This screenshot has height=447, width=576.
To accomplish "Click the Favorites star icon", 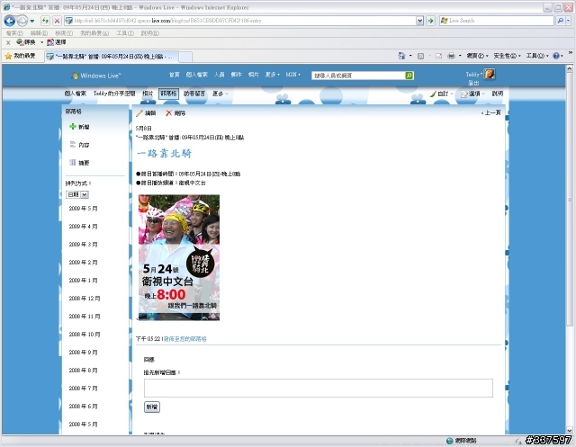I will [x=8, y=56].
